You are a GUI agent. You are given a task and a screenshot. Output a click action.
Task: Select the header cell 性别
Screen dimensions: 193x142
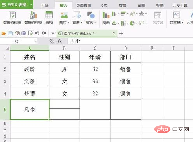click(65, 57)
